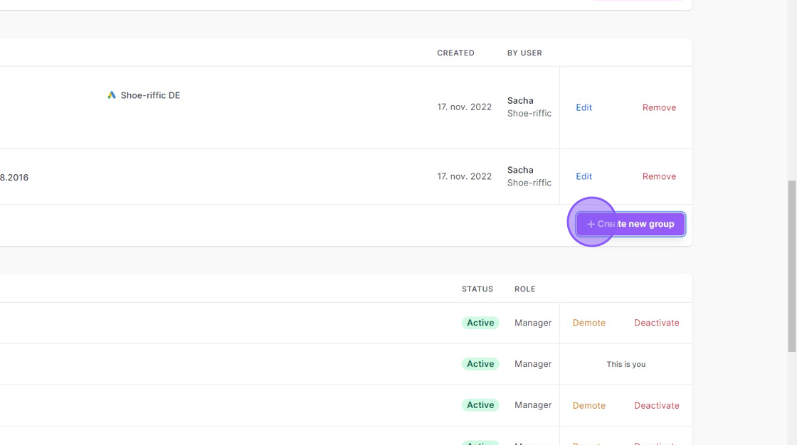Remove the Shoe-riffic DE group
Viewport: 797px width, 445px height.
(x=659, y=107)
